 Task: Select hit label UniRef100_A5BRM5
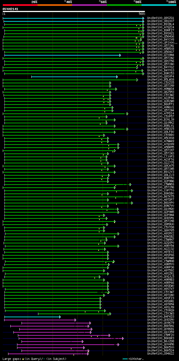pyautogui.click(x=161, y=147)
